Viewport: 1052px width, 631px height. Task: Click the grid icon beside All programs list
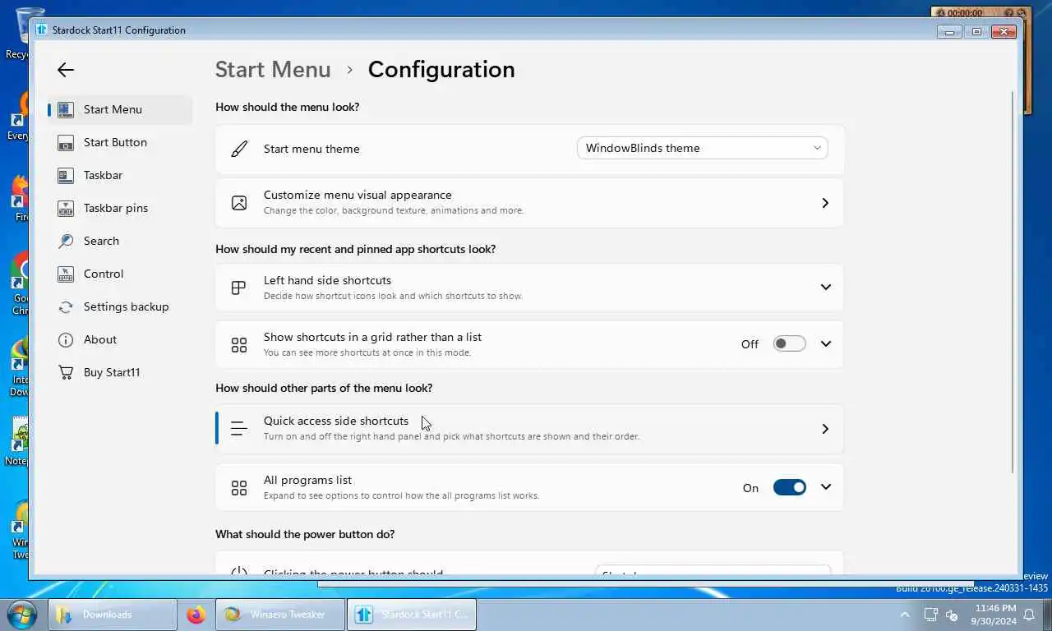239,487
